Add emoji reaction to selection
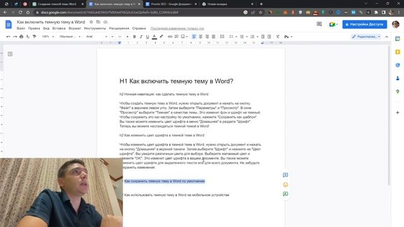Screen dimensions: 404x227 click(x=285, y=185)
